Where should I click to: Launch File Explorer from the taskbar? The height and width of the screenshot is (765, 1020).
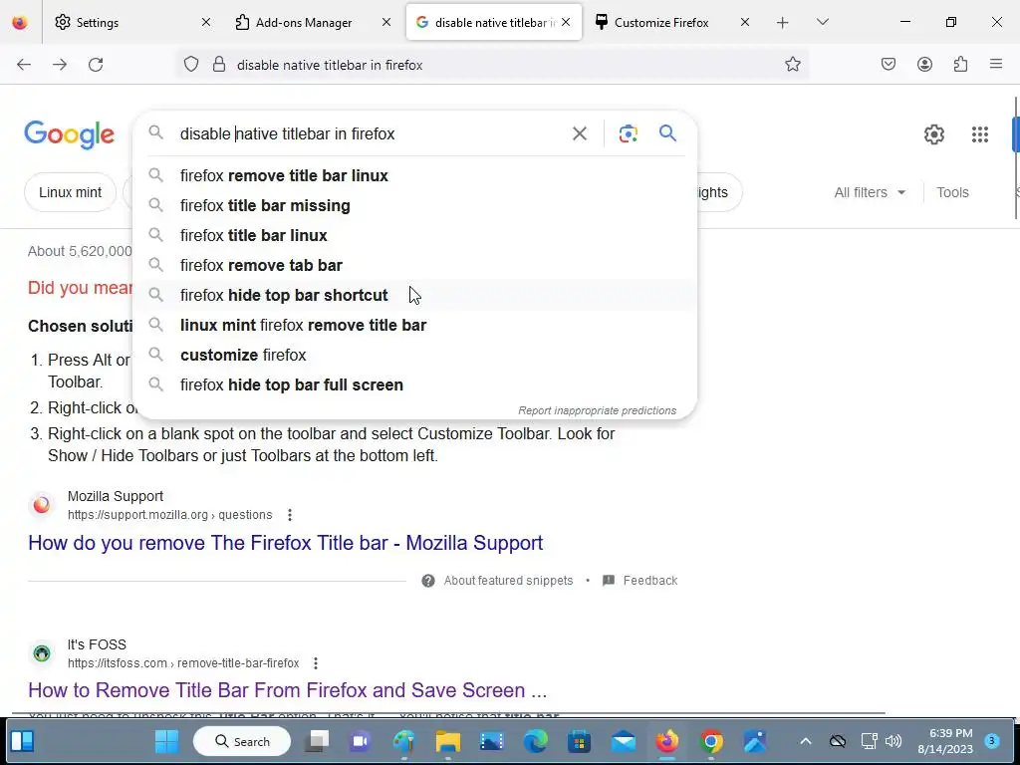[447, 741]
